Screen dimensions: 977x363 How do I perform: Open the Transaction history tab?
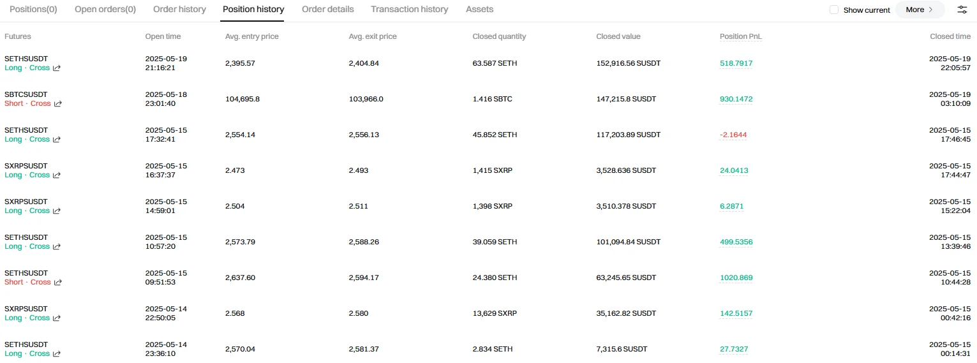pyautogui.click(x=409, y=10)
